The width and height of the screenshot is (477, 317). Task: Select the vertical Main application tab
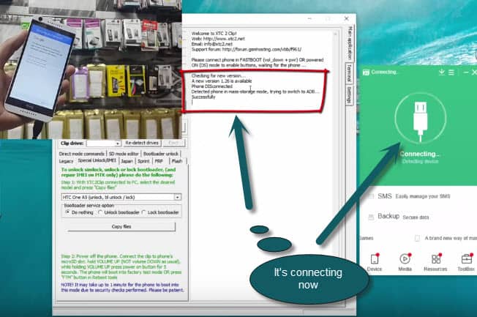[350, 43]
